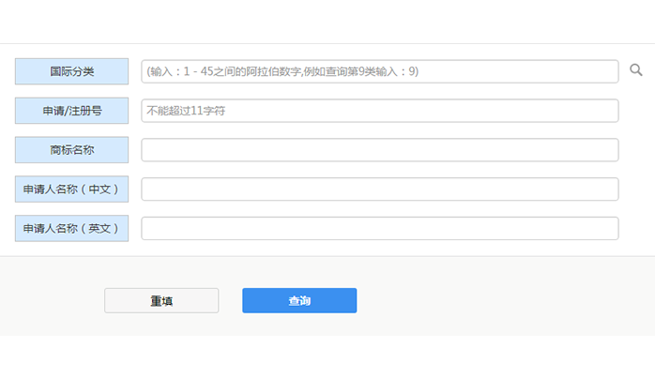Click the 重填 reset button

click(161, 300)
